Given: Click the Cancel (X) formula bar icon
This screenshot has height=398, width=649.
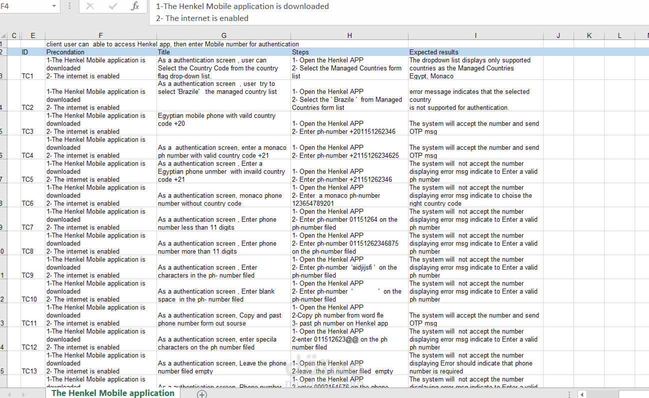Looking at the screenshot, I should pos(90,6).
